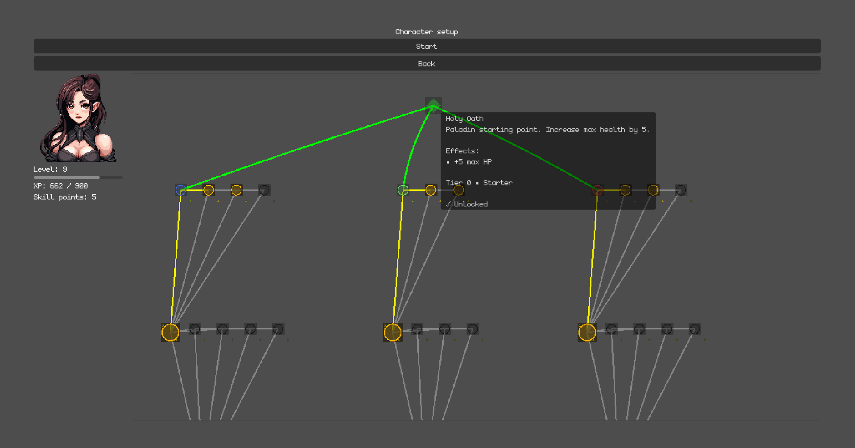Click the large orange node under the green branch
This screenshot has height=448, width=855.
392,332
